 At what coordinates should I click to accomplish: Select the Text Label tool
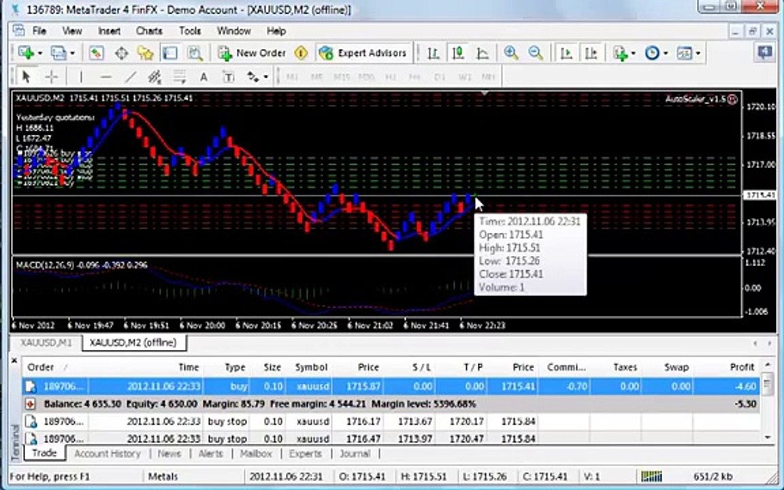point(229,76)
